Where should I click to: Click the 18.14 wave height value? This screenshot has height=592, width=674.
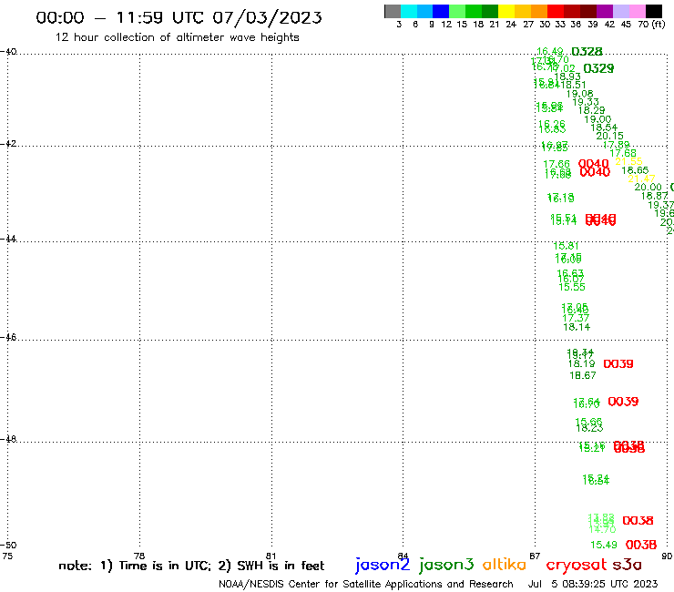(x=577, y=327)
